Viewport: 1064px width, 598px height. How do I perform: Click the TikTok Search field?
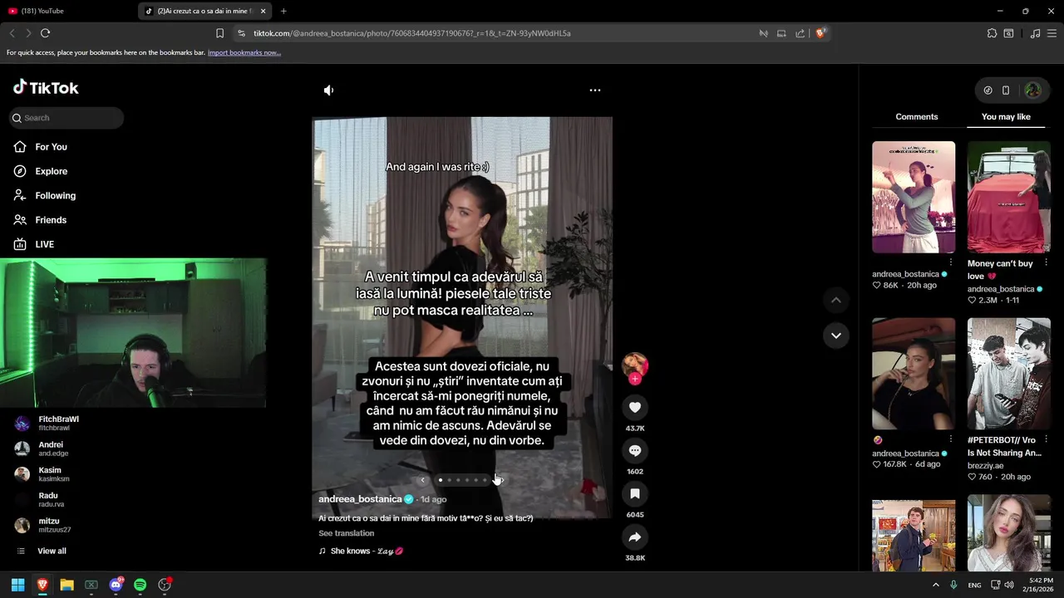[x=66, y=118]
